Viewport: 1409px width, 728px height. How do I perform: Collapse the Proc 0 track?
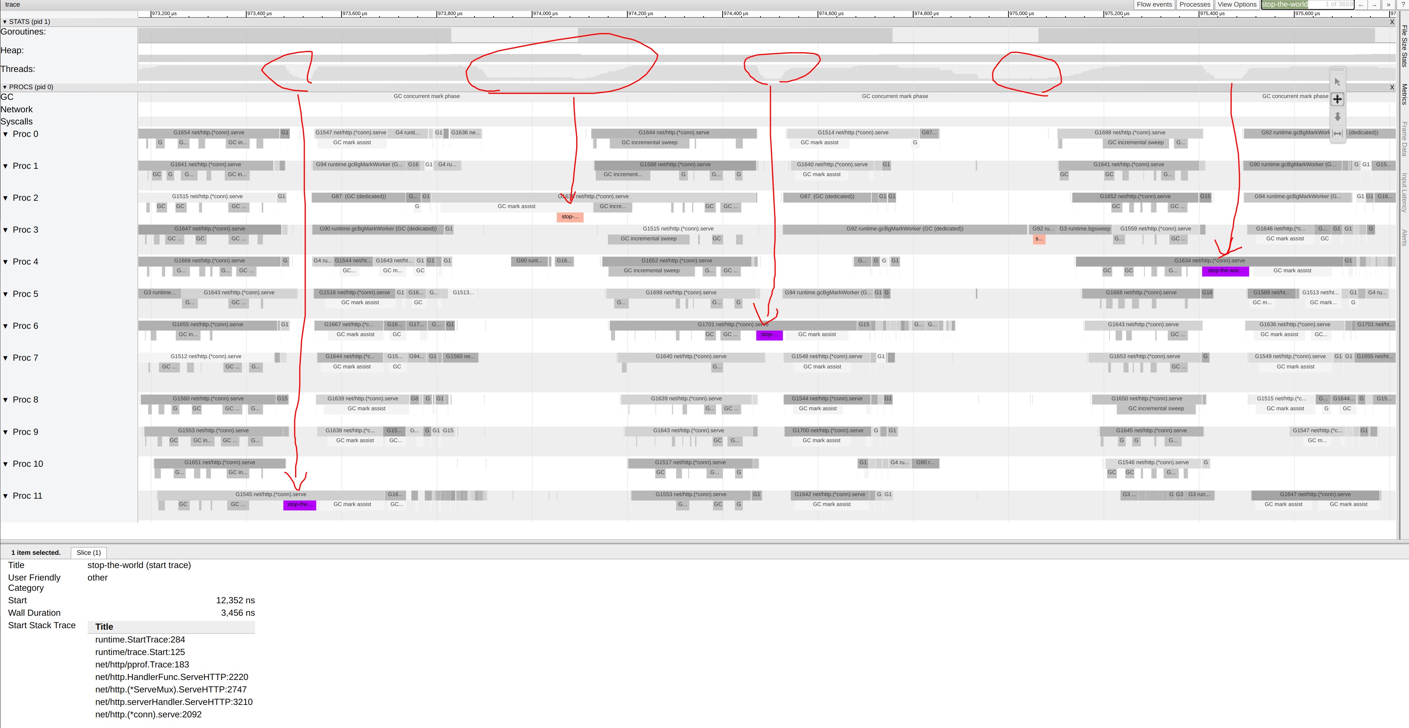[6, 134]
